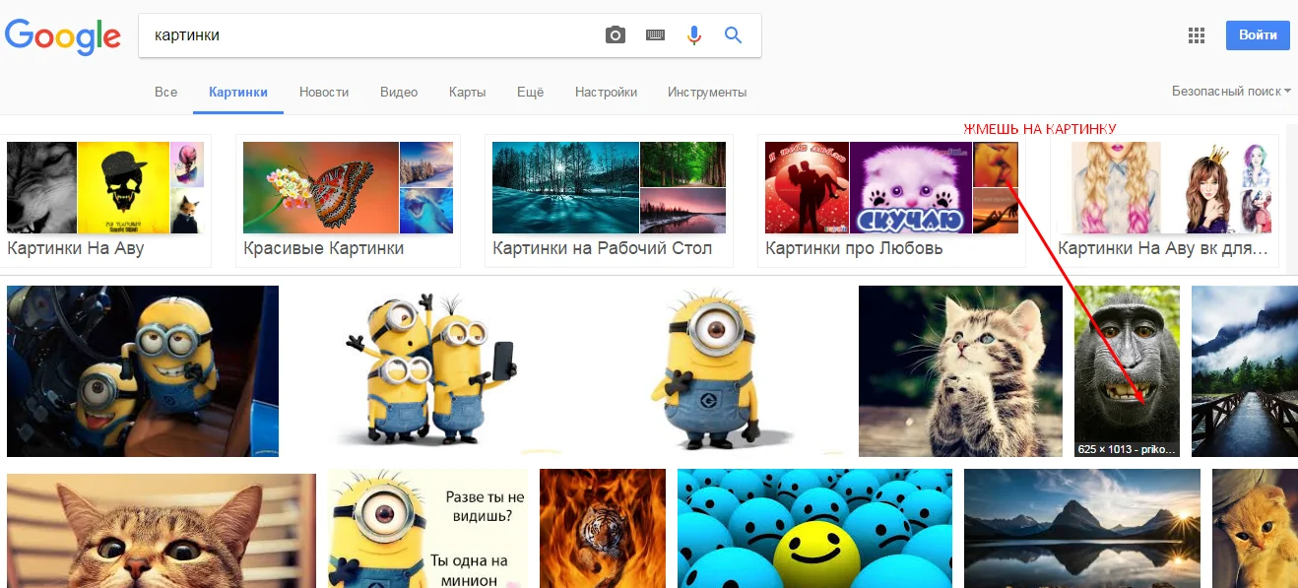Open the Настройки dropdown
The height and width of the screenshot is (588, 1298).
tap(606, 92)
